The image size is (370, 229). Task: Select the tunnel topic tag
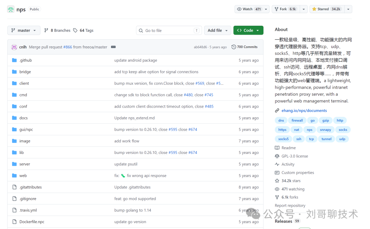[x=326, y=139]
